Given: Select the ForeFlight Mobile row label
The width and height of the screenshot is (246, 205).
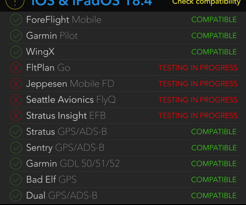Looking at the screenshot, I should pos(64,20).
